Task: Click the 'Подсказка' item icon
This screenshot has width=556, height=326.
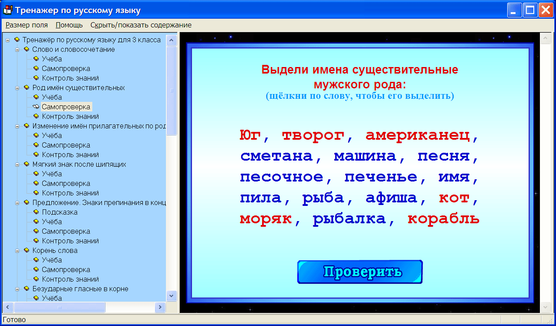Action: click(x=37, y=212)
